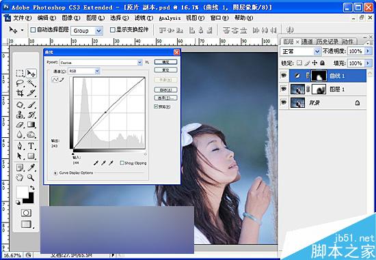Select the Gradient tool
This screenshot has height=260, width=376.
(x=31, y=125)
